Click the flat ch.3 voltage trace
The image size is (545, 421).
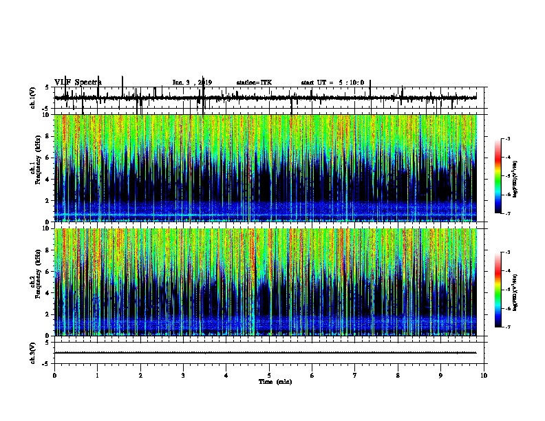[266, 353]
